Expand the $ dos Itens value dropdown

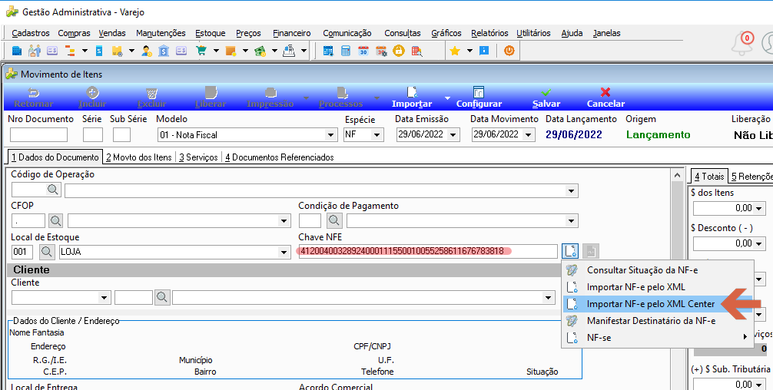click(x=759, y=208)
